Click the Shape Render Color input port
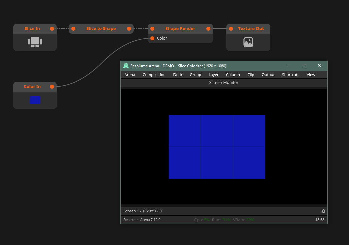Image resolution: width=349 pixels, height=245 pixels. coord(152,38)
